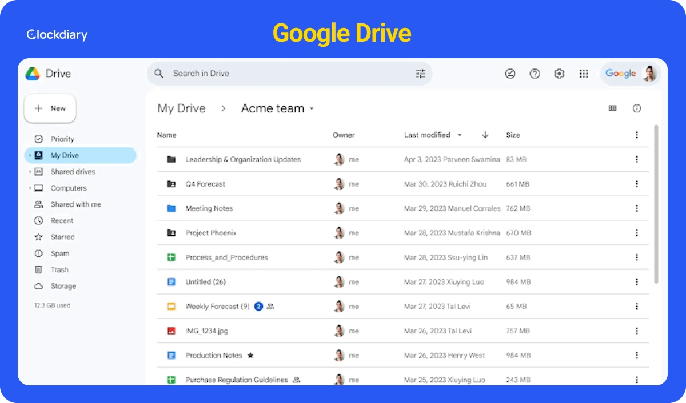Click the Owner column header
686x403 pixels.
[344, 135]
